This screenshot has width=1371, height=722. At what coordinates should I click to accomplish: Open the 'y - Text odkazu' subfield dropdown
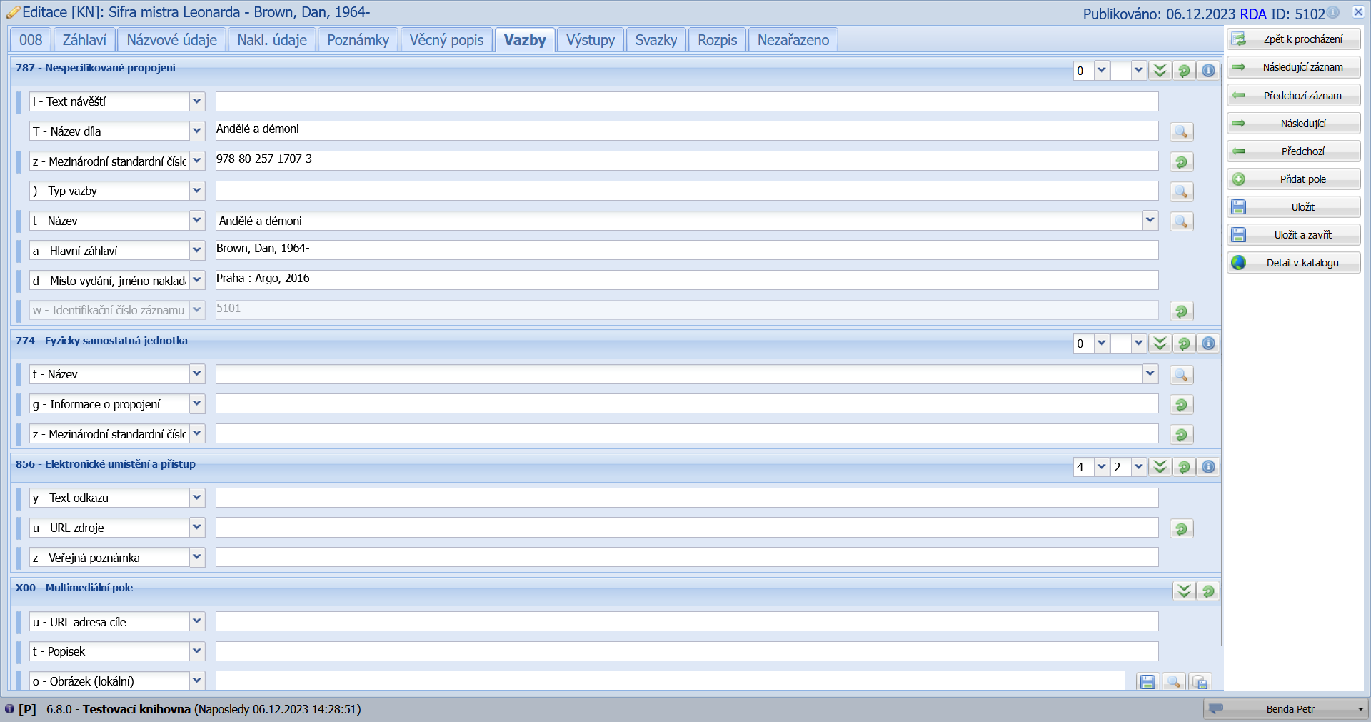coord(197,498)
